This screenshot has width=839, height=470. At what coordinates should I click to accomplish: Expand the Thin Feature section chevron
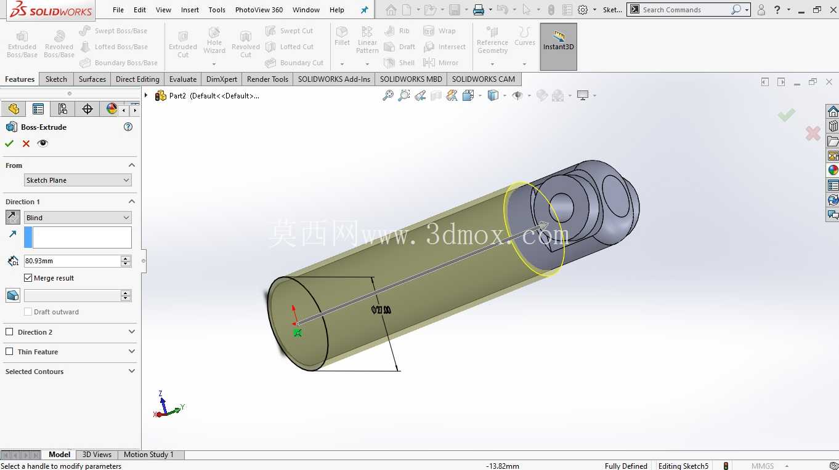tap(132, 352)
